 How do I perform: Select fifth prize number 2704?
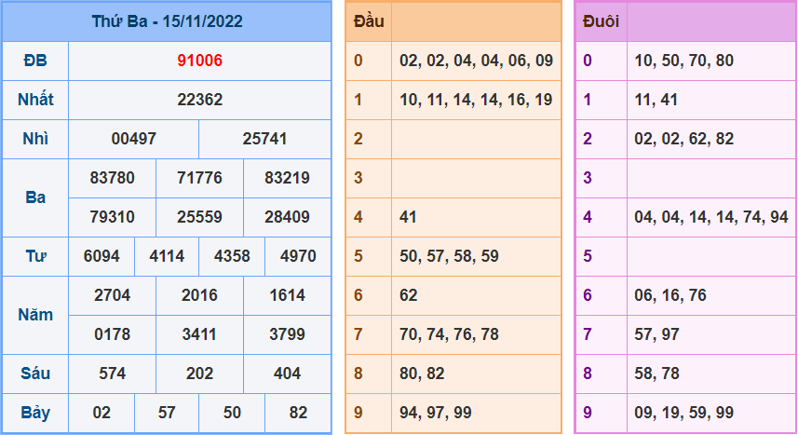click(x=112, y=295)
